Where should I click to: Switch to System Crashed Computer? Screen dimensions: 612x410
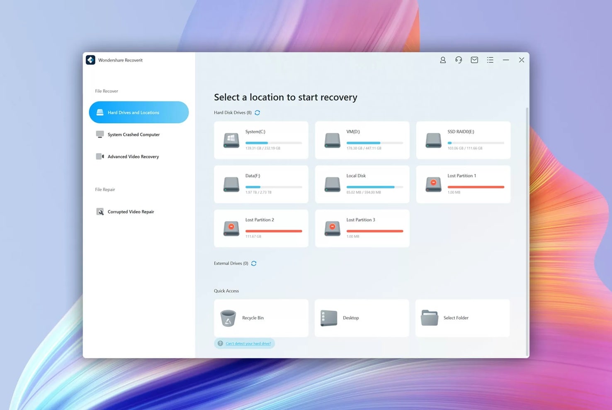[134, 134]
